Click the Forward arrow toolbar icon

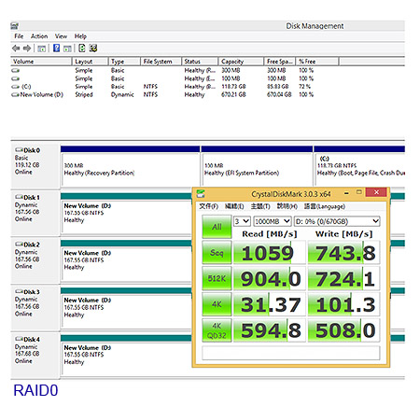(x=27, y=49)
